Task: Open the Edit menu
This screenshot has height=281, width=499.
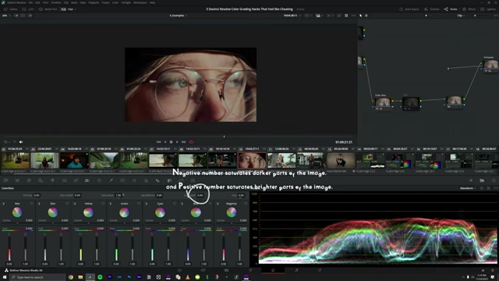Action: point(37,2)
